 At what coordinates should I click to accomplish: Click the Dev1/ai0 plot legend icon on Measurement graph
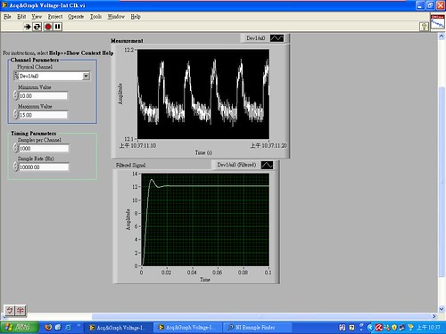click(277, 38)
